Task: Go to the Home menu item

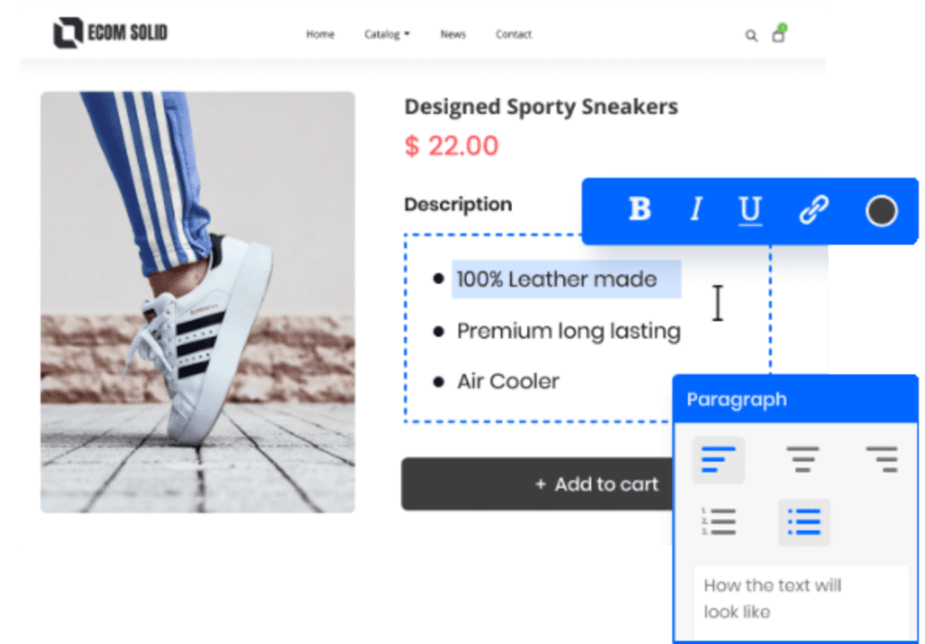Action: click(320, 34)
